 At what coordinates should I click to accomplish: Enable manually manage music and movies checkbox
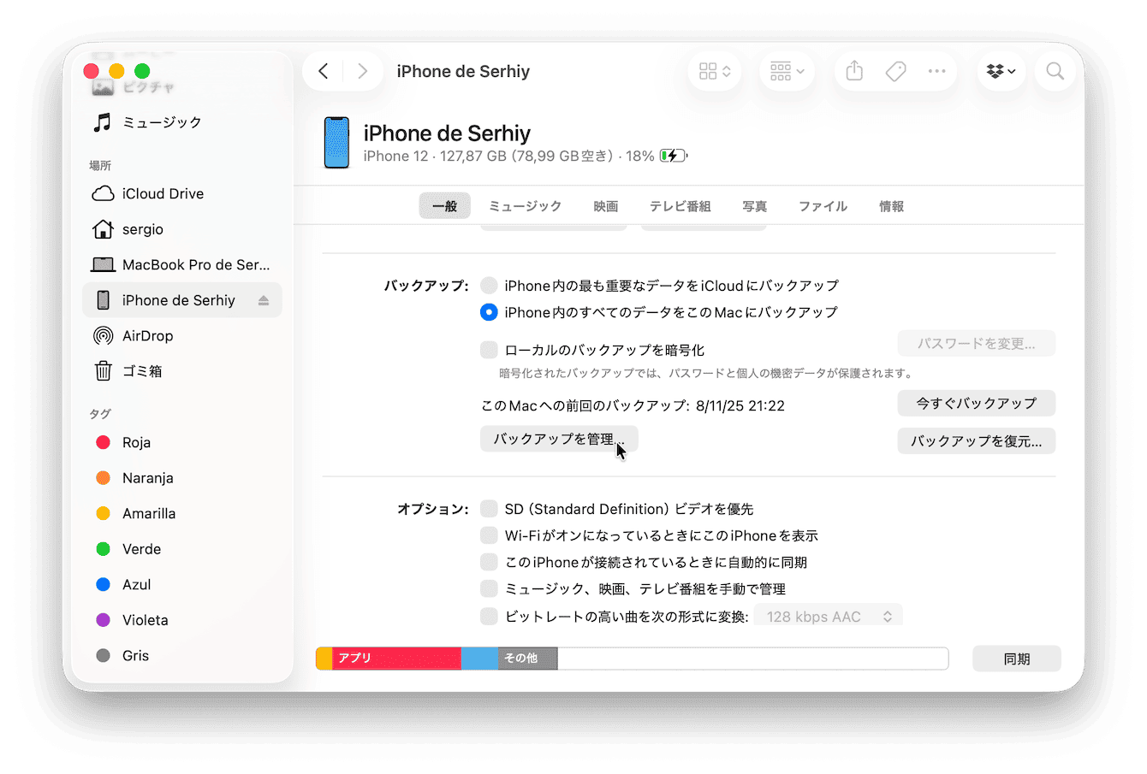(489, 588)
